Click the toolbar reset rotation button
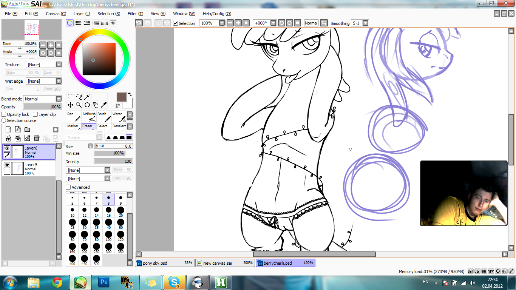Image resolution: width=516 pixels, height=290 pixels. click(297, 23)
